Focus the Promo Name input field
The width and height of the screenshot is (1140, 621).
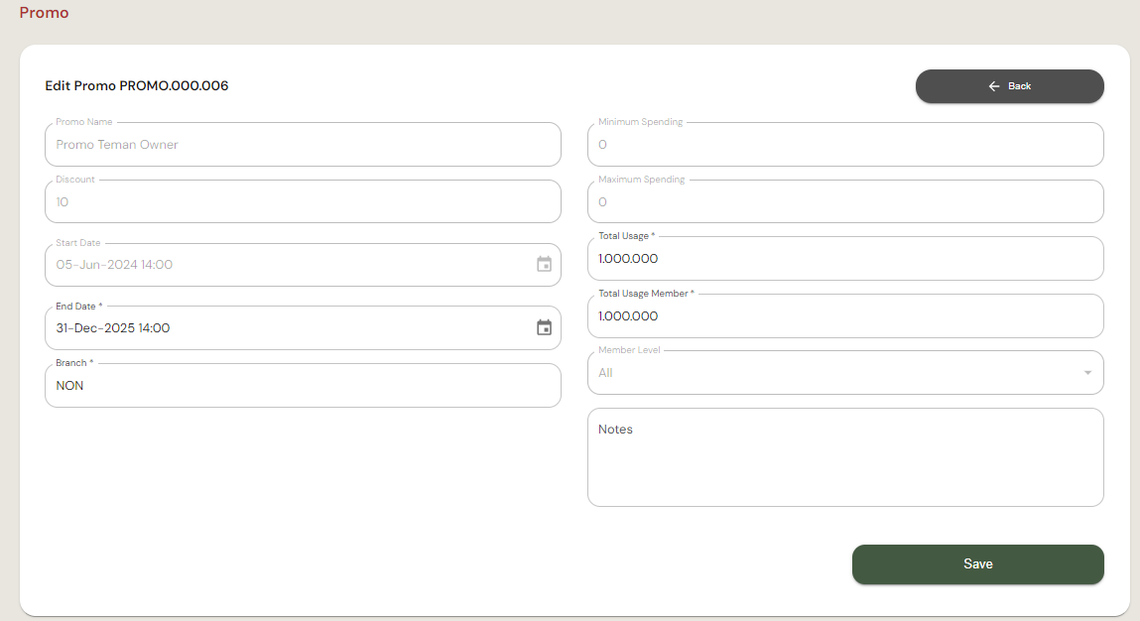(303, 145)
